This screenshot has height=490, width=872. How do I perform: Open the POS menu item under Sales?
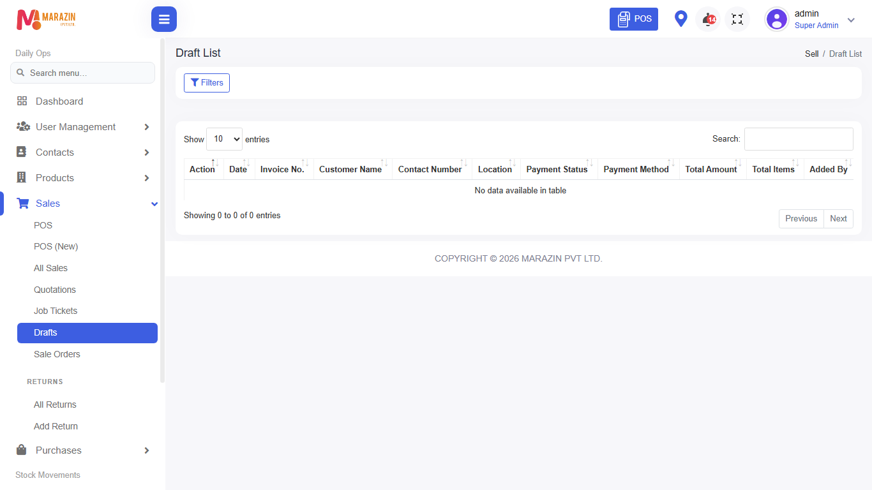point(43,225)
